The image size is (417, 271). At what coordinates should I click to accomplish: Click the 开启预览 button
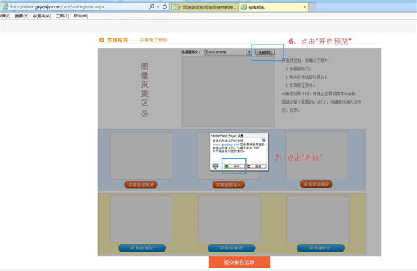click(265, 52)
